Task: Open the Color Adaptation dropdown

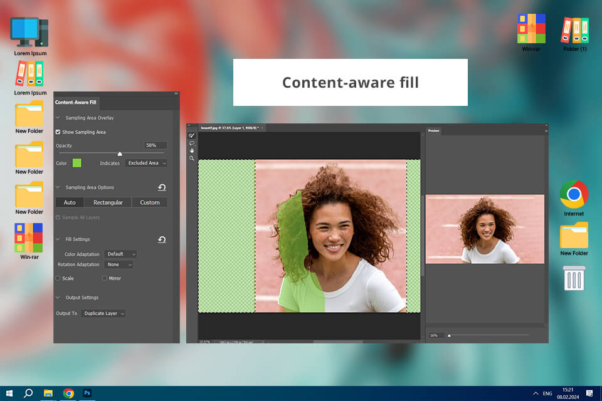Action: pos(120,254)
